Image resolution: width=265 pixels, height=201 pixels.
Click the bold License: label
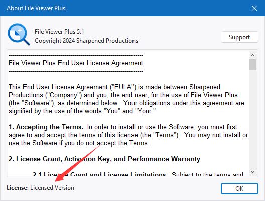pyautogui.click(x=18, y=188)
